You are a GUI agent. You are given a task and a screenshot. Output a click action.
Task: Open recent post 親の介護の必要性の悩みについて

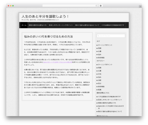(x=110, y=111)
